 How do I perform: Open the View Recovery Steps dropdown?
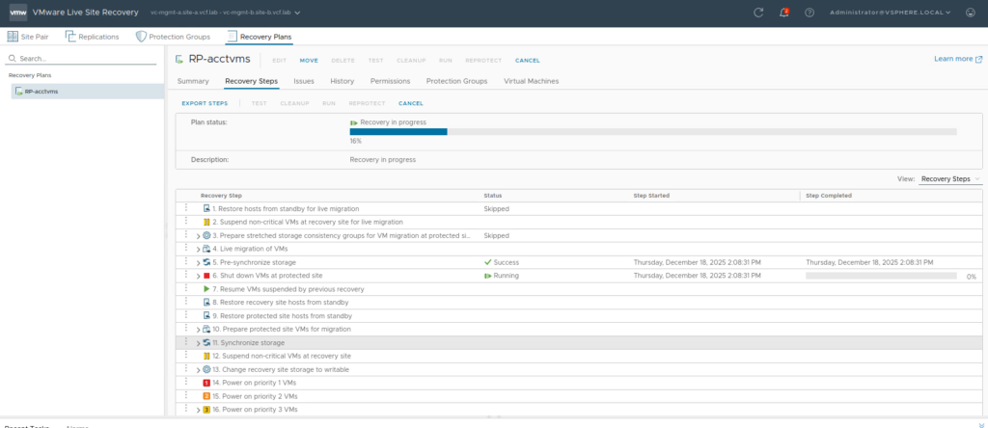[x=950, y=178]
